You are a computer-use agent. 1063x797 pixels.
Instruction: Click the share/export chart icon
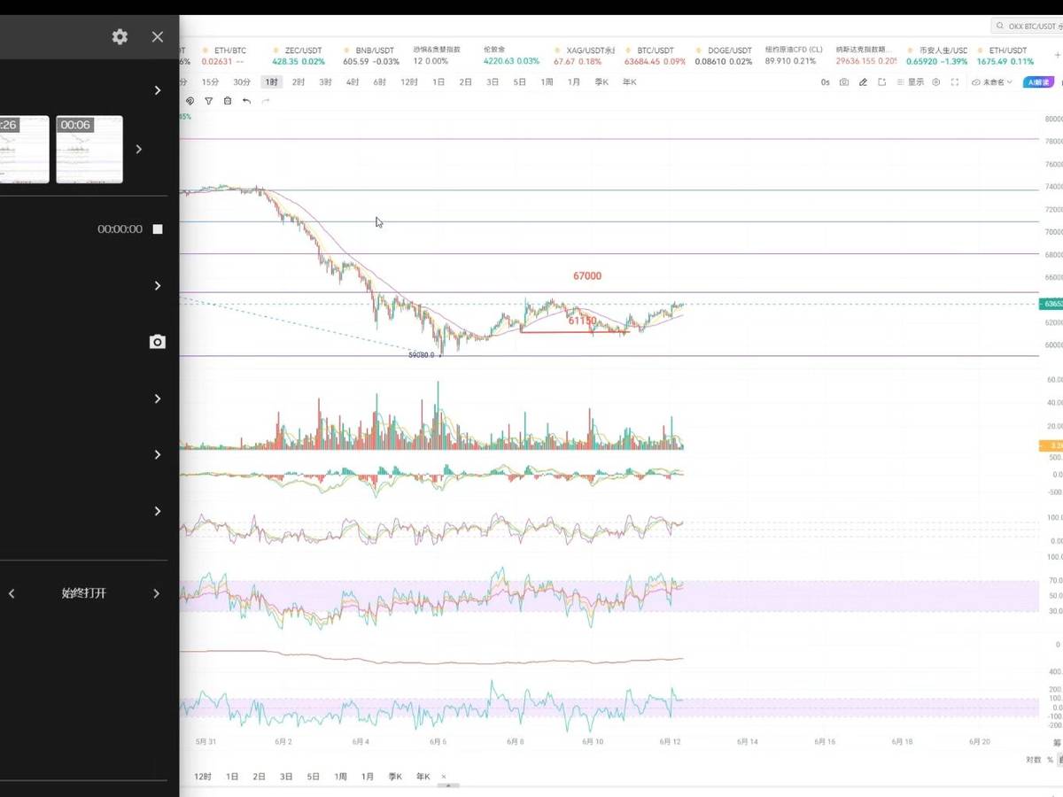(x=882, y=82)
